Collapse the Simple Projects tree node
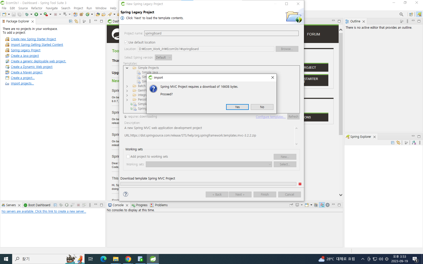 click(127, 68)
